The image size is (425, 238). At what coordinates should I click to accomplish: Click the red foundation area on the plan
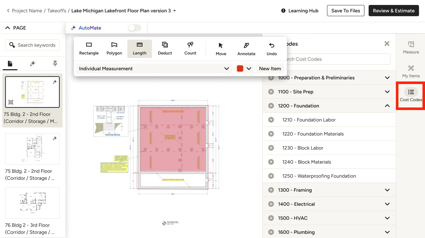point(173,139)
